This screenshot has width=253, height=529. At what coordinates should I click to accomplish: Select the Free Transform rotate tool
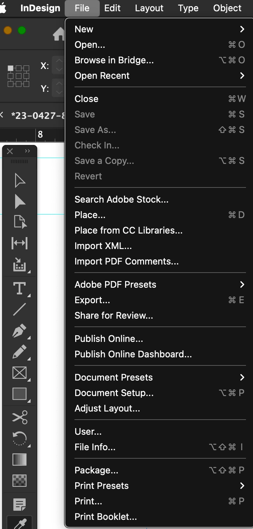(x=20, y=439)
